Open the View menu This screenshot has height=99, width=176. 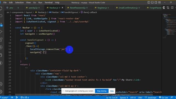click(28, 2)
